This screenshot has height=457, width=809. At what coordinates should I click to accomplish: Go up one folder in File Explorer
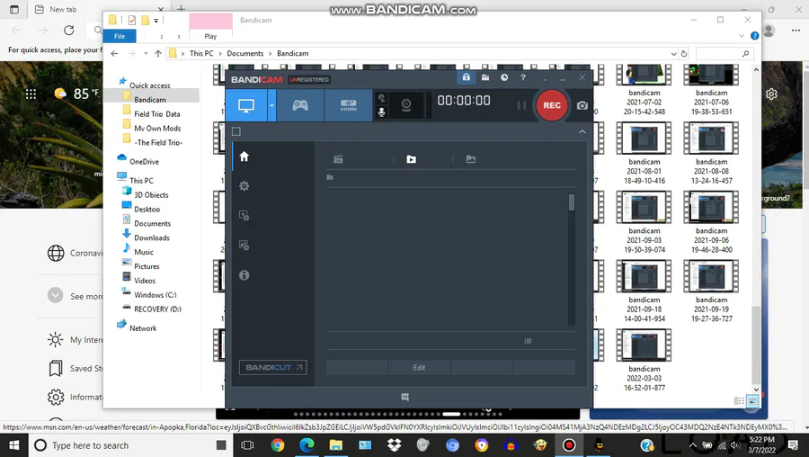[158, 54]
